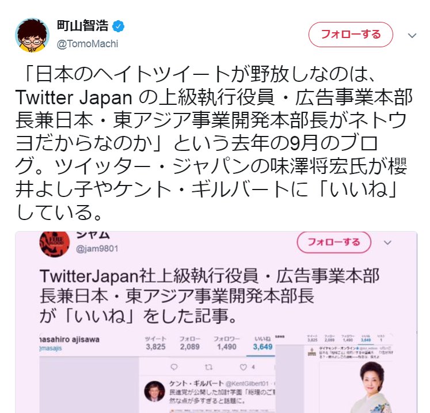430x413 pixels.
Task: Click the blue verified badge
Action: [119, 26]
